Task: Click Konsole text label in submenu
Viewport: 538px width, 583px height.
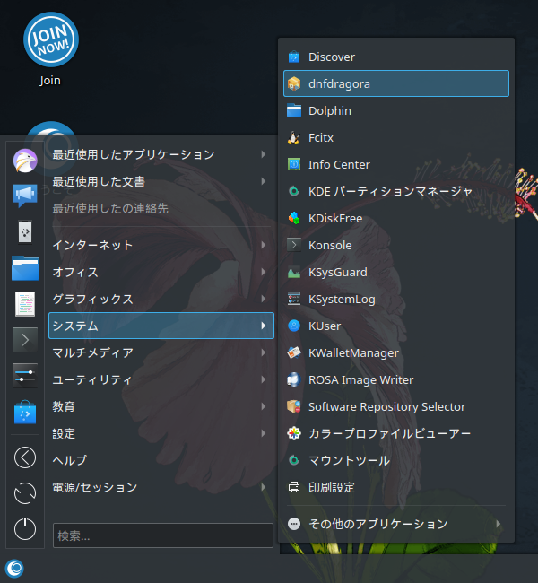Action: (330, 246)
